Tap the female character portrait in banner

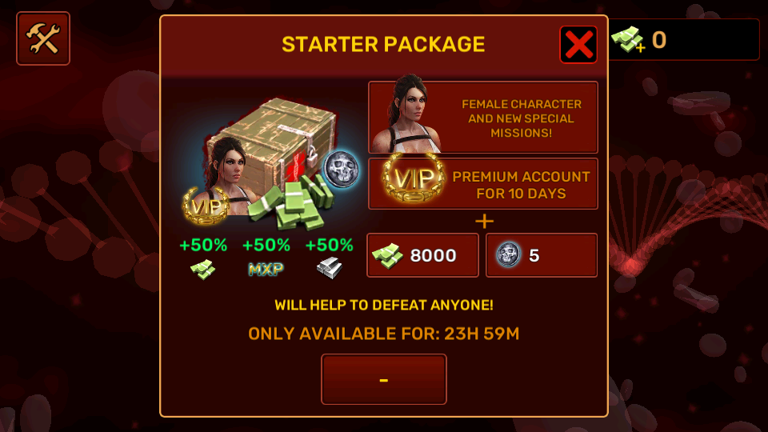(406, 114)
